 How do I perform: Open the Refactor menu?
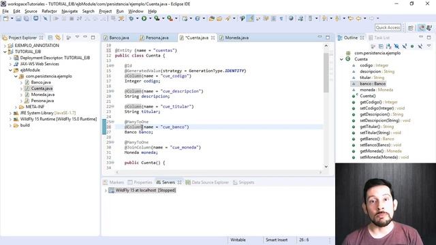49,12
